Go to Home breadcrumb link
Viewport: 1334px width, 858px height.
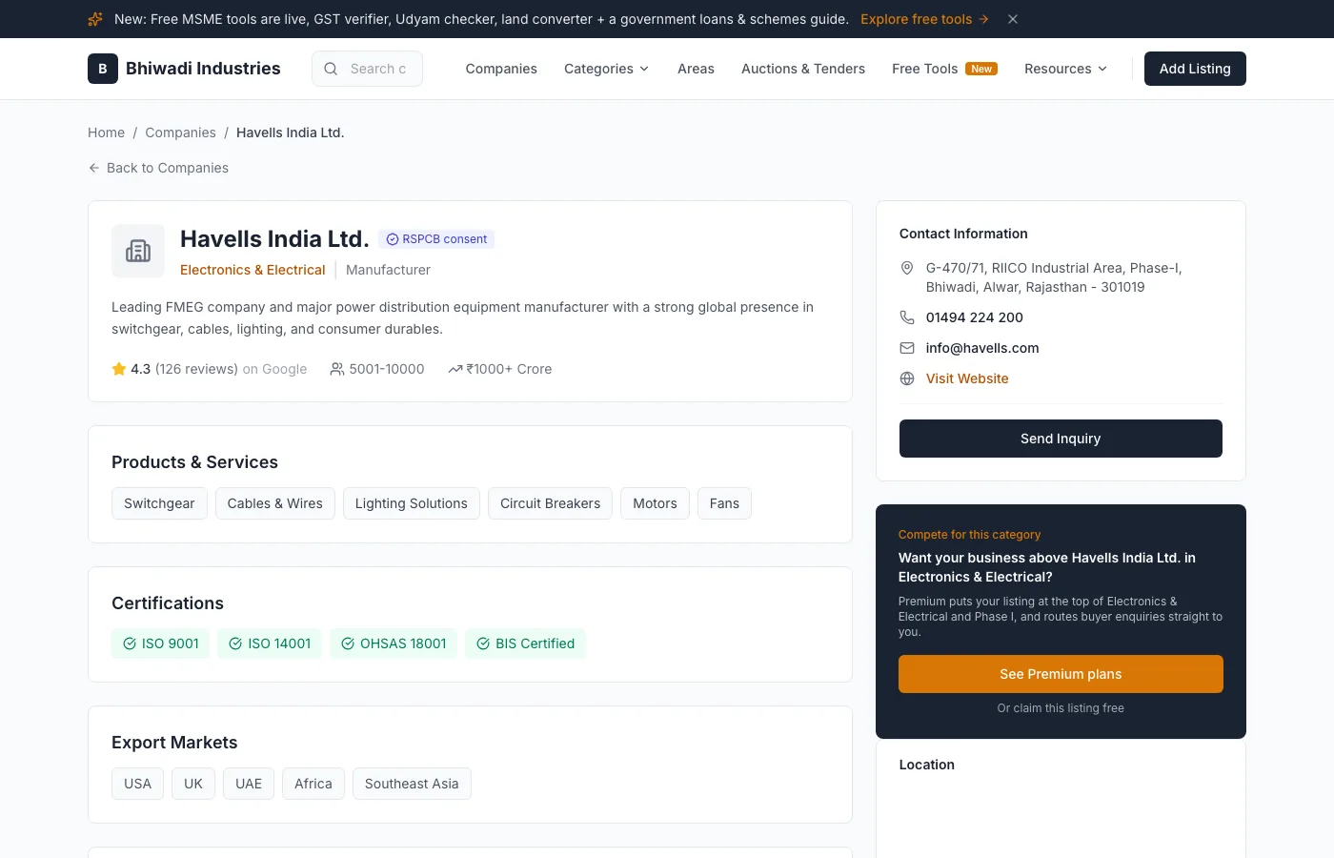point(106,133)
